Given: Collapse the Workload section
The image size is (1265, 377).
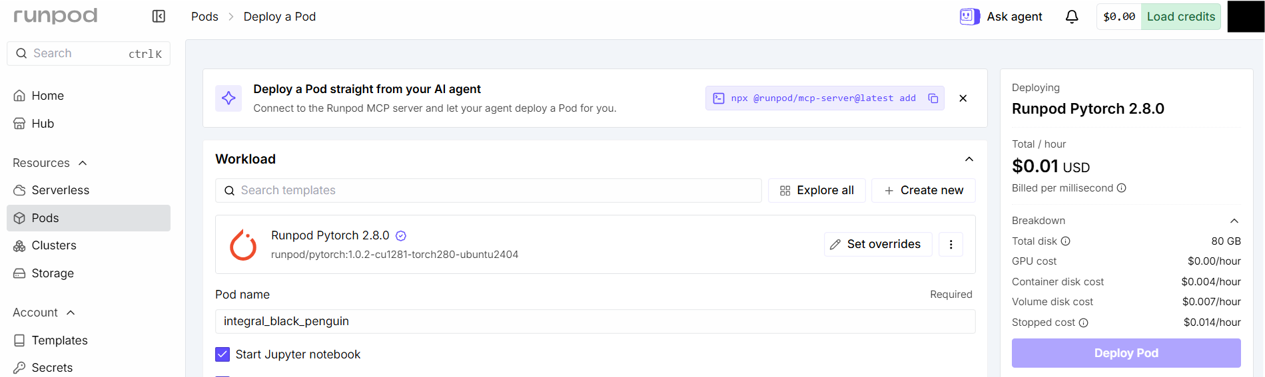Looking at the screenshot, I should [x=969, y=160].
